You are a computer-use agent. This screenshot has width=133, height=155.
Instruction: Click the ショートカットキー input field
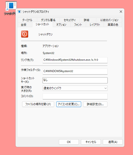[x=75, y=80]
